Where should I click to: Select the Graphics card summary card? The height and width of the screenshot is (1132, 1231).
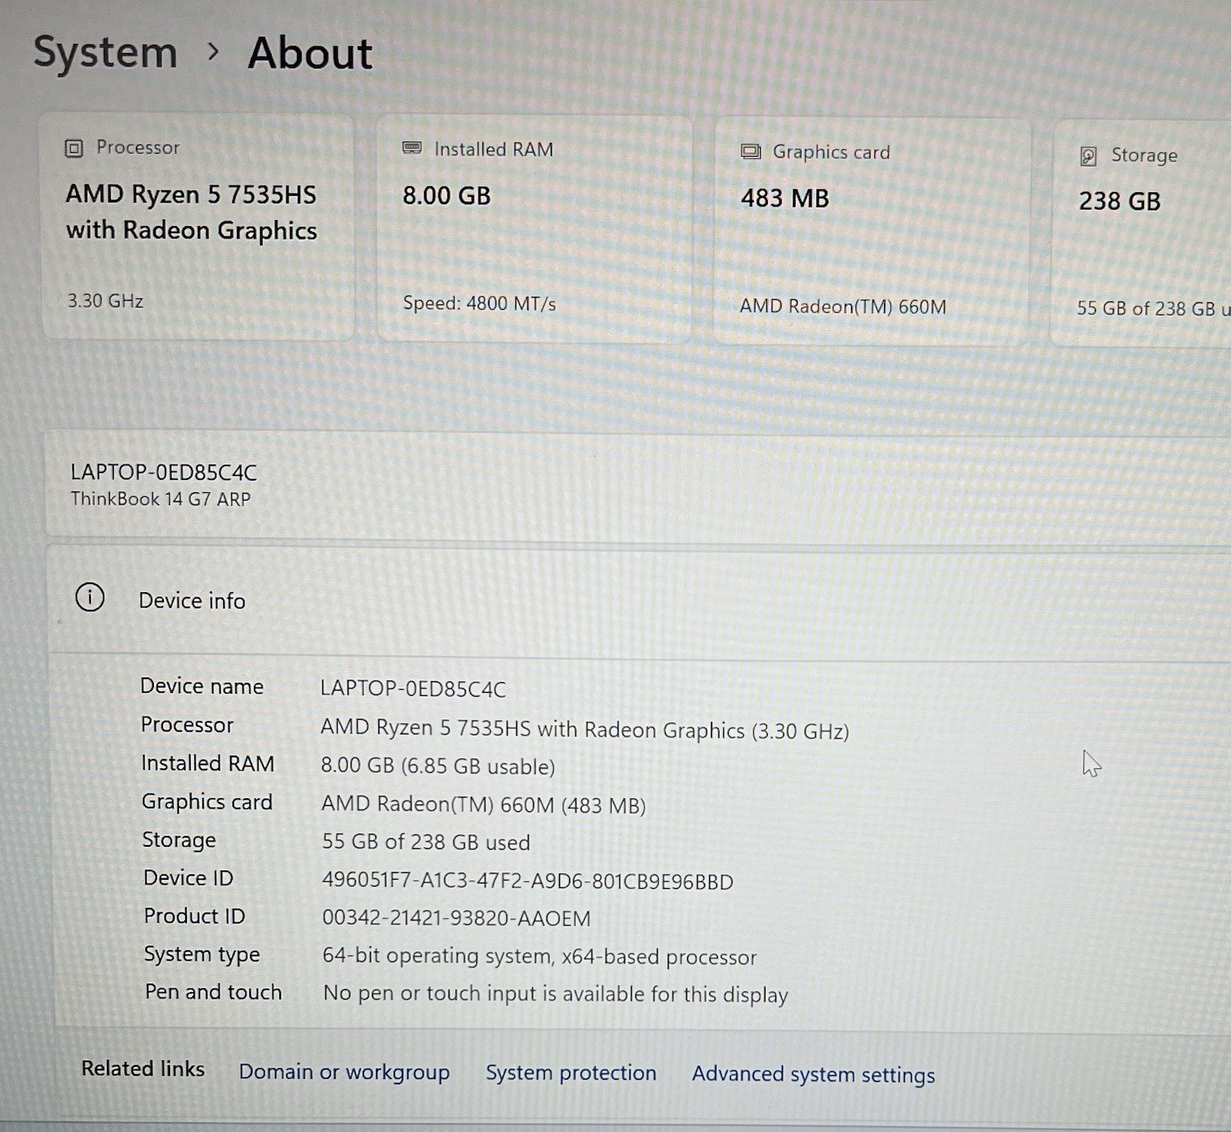coord(872,231)
